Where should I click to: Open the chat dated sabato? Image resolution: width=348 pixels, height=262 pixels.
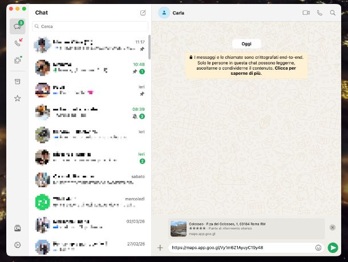point(90,180)
